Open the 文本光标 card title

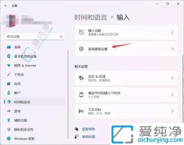coord(95,109)
